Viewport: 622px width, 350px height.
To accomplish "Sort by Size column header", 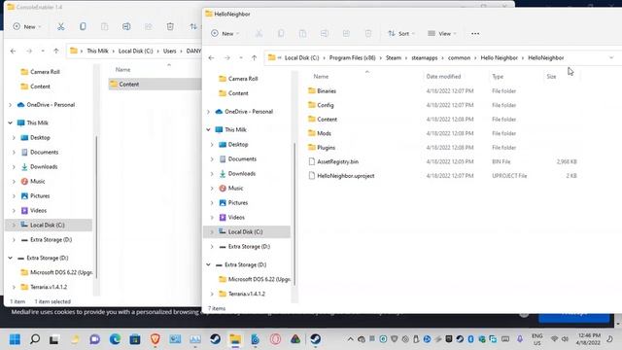I will pyautogui.click(x=551, y=77).
